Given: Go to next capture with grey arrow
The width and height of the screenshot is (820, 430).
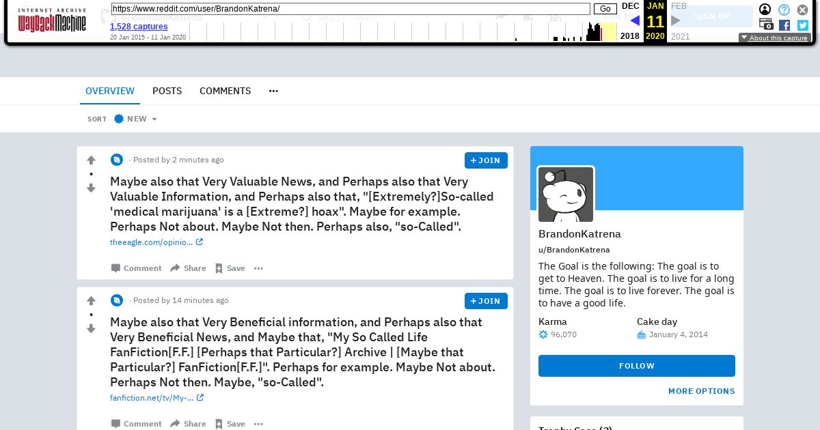Looking at the screenshot, I should point(676,20).
